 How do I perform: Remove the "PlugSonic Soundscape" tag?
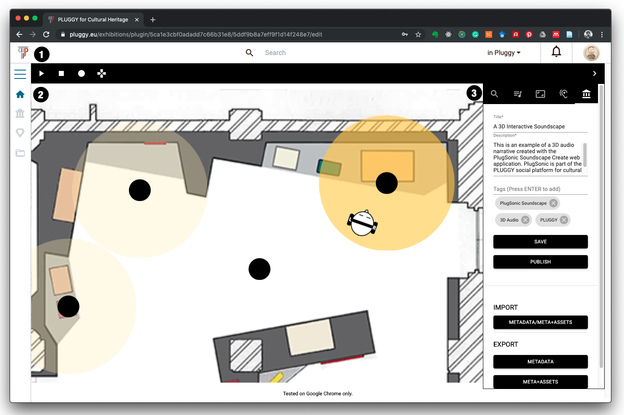[553, 203]
